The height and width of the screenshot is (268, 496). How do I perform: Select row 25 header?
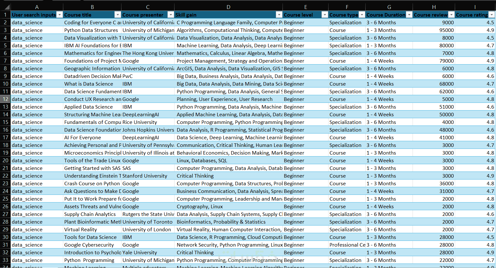(x=5, y=199)
